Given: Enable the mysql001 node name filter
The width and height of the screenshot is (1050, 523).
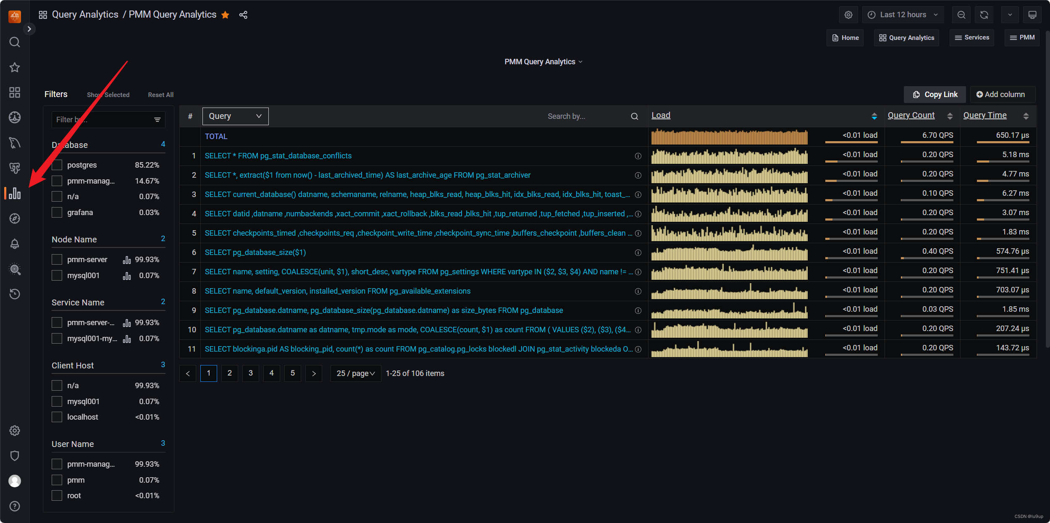Looking at the screenshot, I should coord(57,276).
